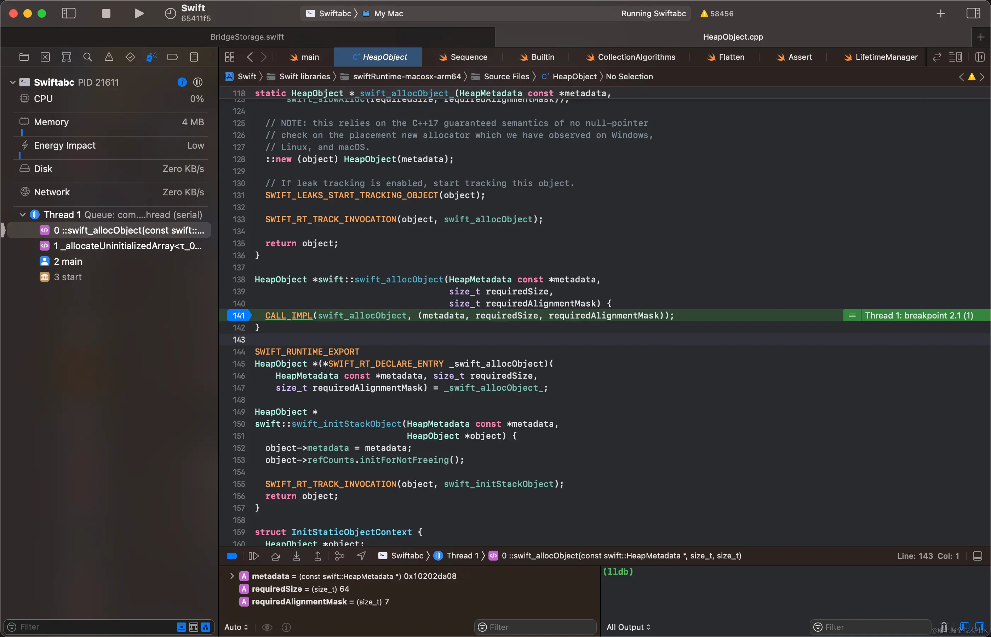Stop the running Swiftabc process

pos(106,13)
